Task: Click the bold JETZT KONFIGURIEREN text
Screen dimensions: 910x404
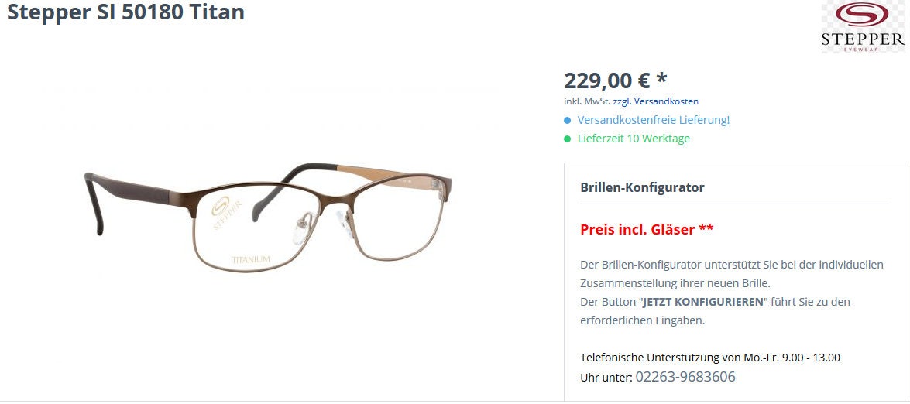Action: pos(703,302)
